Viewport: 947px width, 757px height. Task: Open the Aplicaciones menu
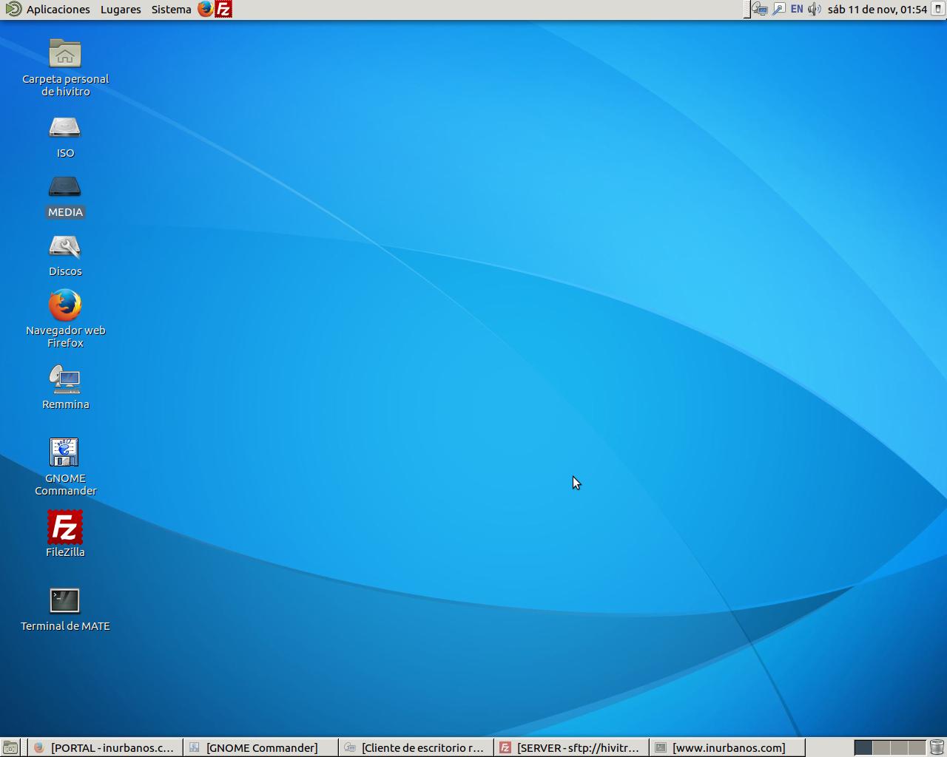(x=57, y=9)
